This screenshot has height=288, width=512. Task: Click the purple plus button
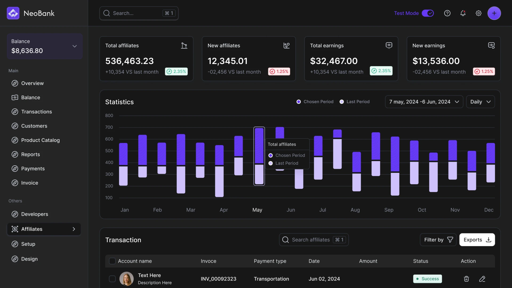tap(494, 13)
